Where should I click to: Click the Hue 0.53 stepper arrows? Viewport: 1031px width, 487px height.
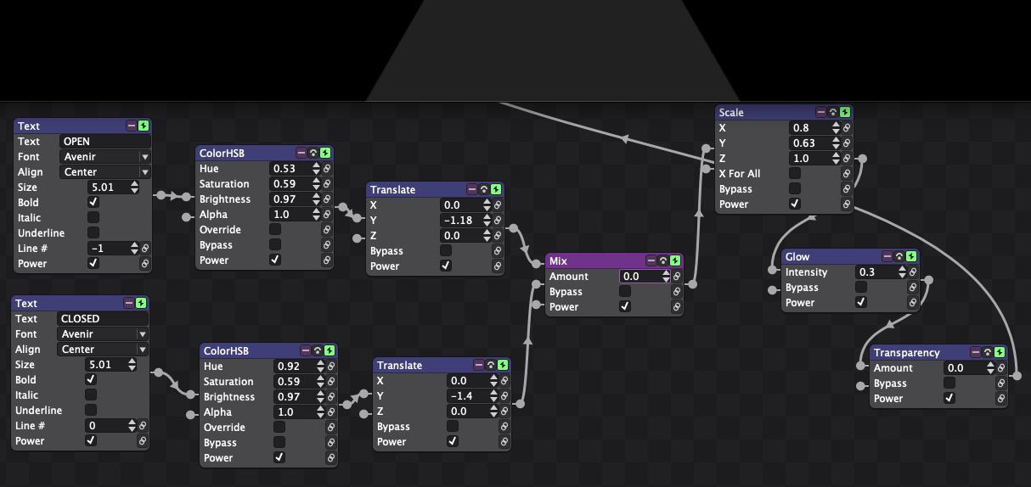pyautogui.click(x=315, y=169)
